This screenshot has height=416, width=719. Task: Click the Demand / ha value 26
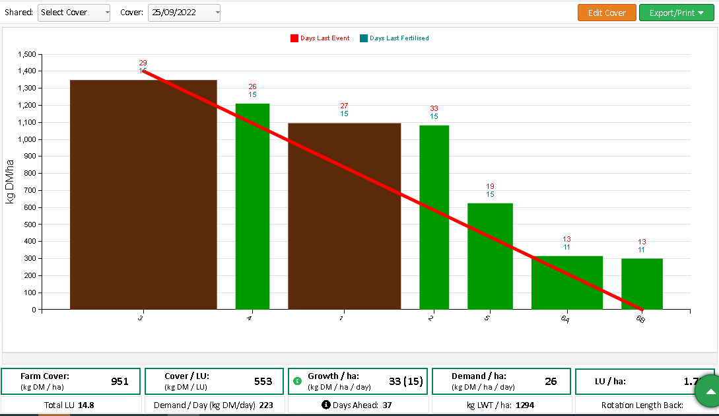coord(551,382)
